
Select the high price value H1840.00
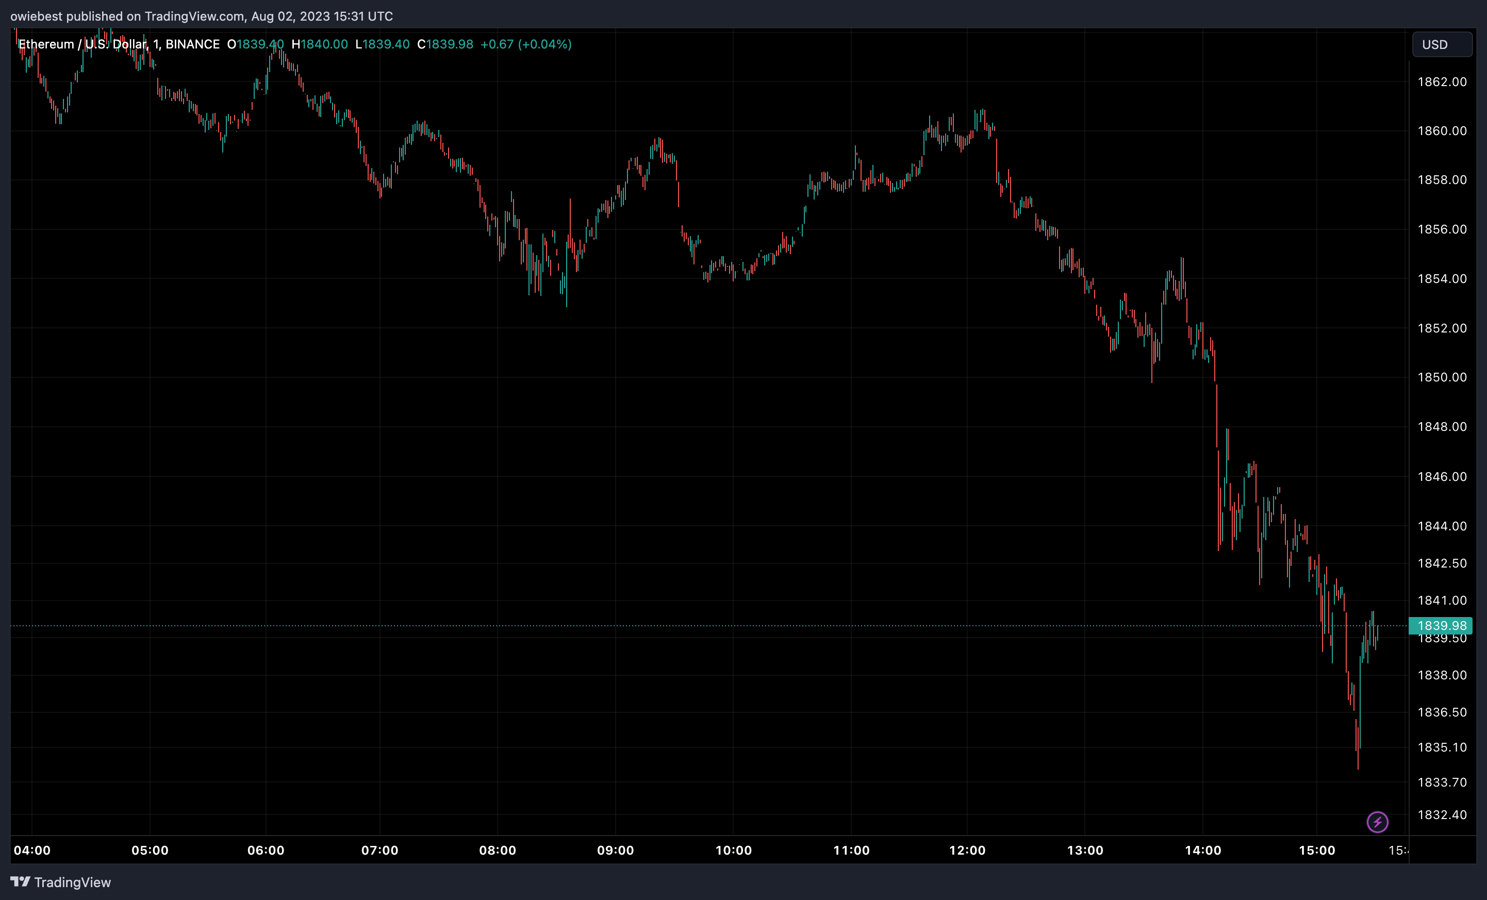320,44
